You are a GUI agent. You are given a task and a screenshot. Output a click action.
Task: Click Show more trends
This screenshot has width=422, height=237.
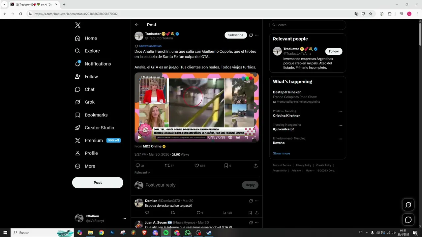click(282, 153)
